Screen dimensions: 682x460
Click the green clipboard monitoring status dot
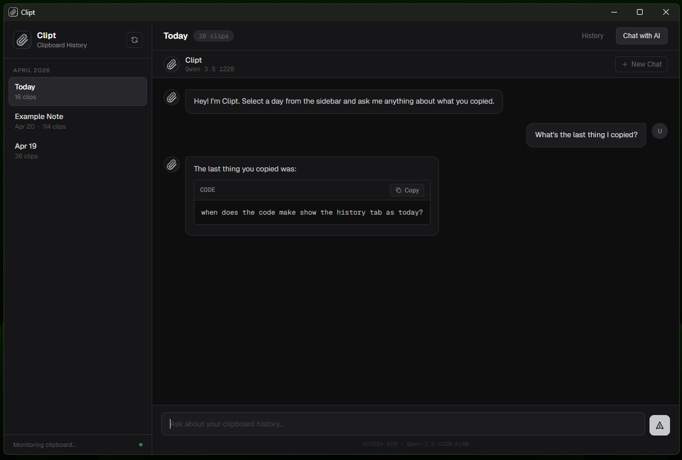[140, 445]
